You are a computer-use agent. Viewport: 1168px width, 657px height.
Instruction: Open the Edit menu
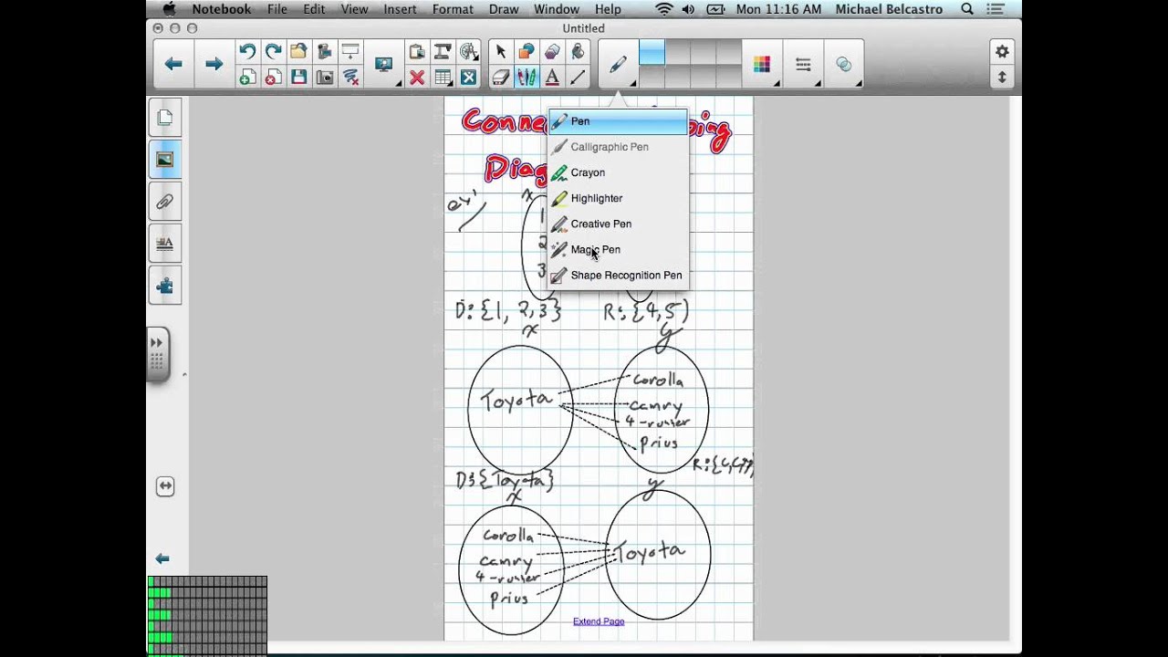pos(314,9)
